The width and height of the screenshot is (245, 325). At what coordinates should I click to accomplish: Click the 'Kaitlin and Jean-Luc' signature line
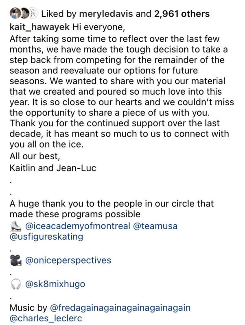click(53, 168)
